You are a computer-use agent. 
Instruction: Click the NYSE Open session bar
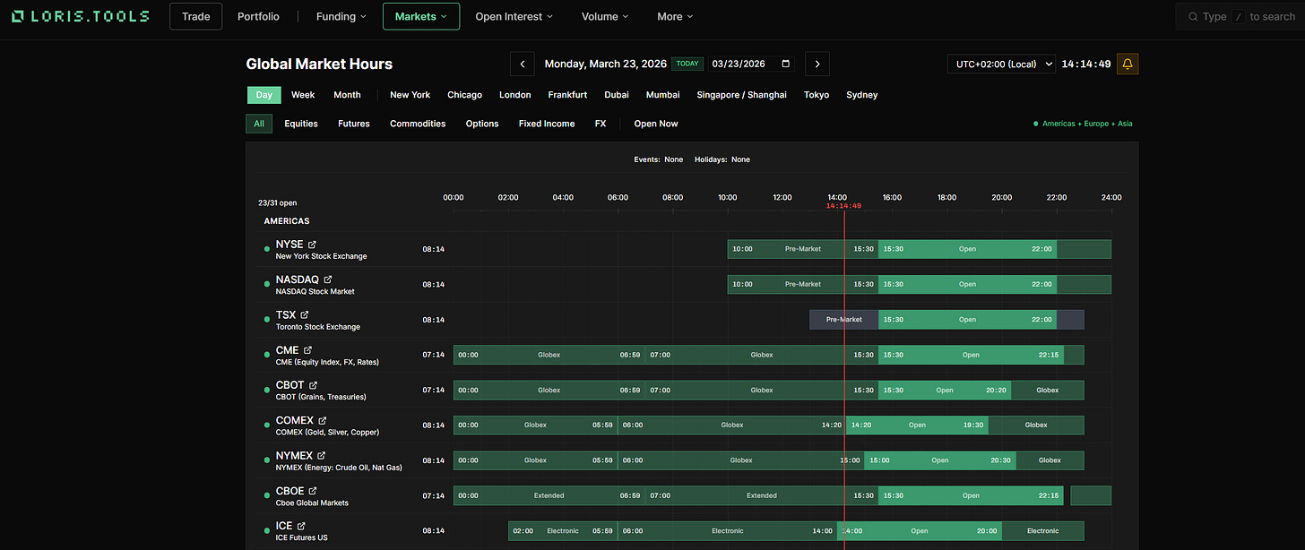coord(967,249)
